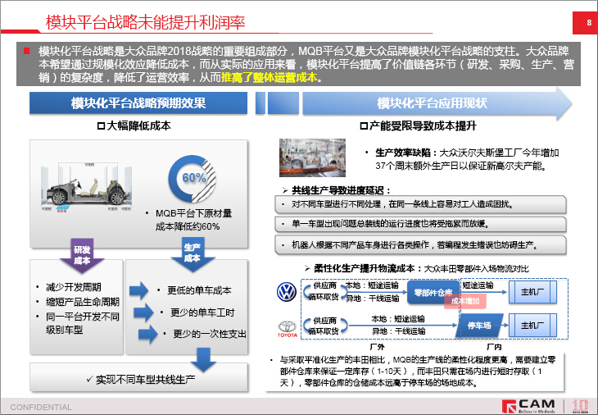Viewport: 598px width, 415px height.
Task: Click the paragraph comparing MQB with 丰田
Action: coord(417,371)
